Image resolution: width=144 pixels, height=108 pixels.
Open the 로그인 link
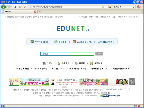pyautogui.click(x=104, y=17)
